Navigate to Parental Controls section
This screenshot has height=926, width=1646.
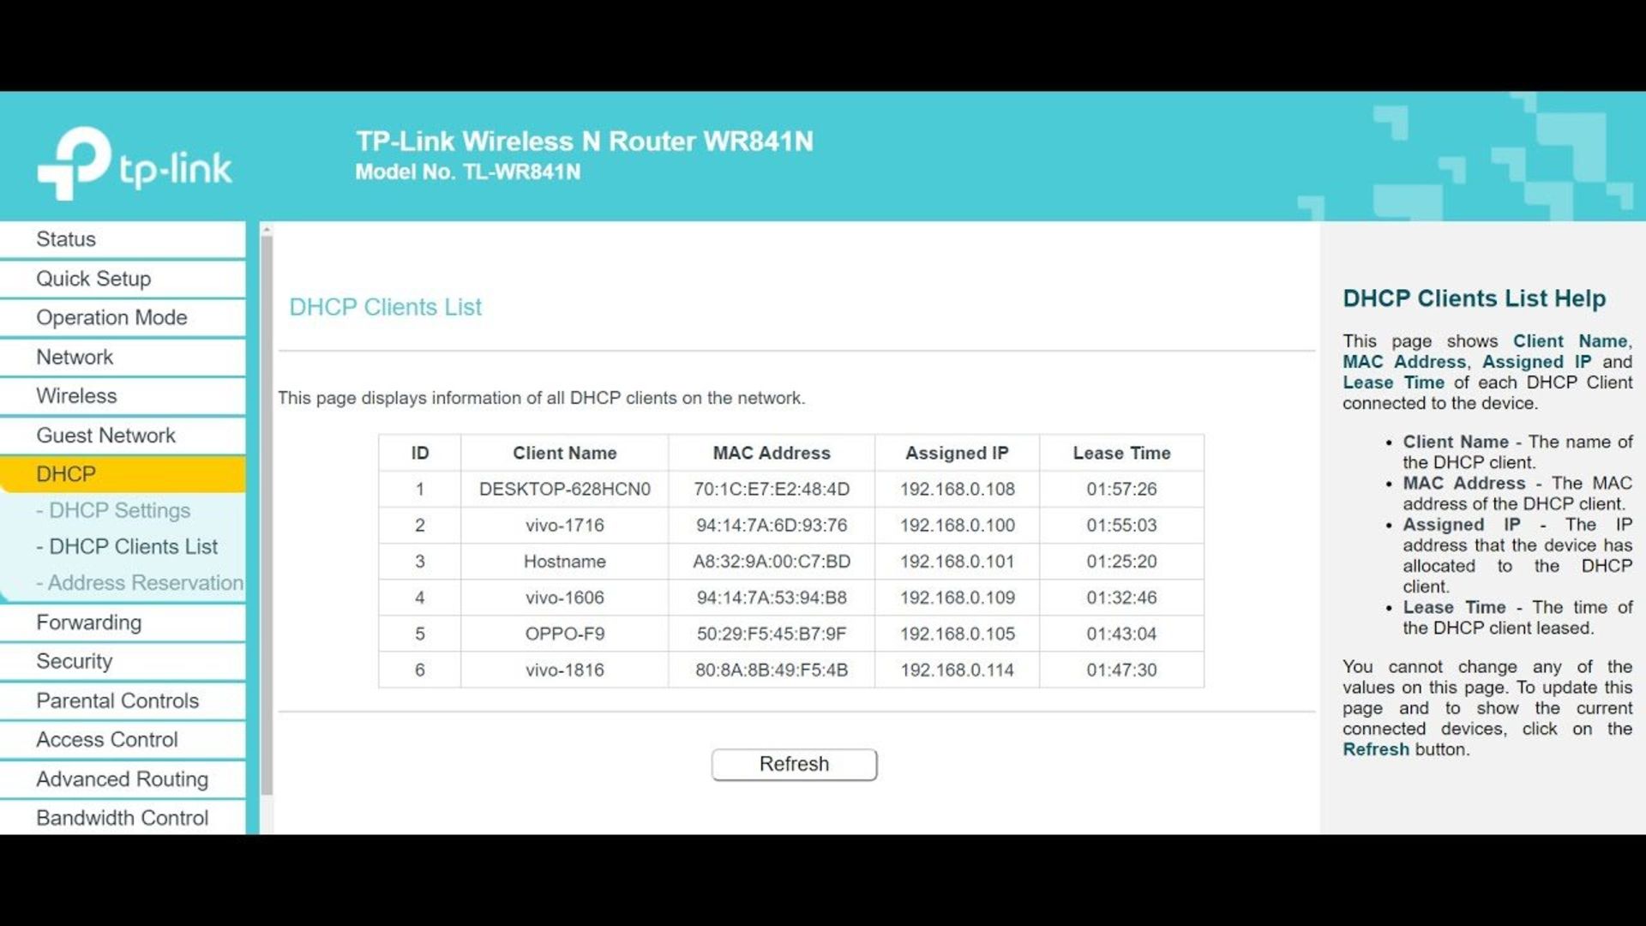(117, 700)
